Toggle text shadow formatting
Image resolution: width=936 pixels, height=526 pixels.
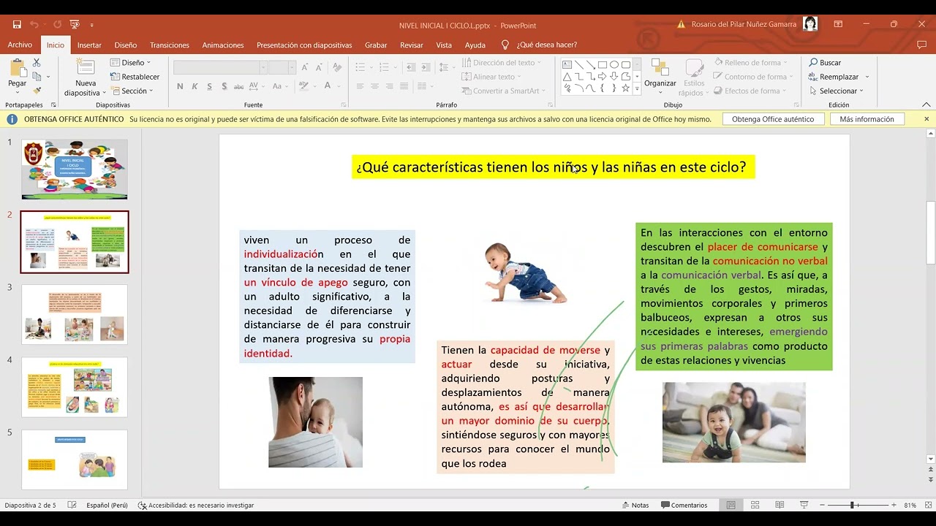[x=224, y=86]
